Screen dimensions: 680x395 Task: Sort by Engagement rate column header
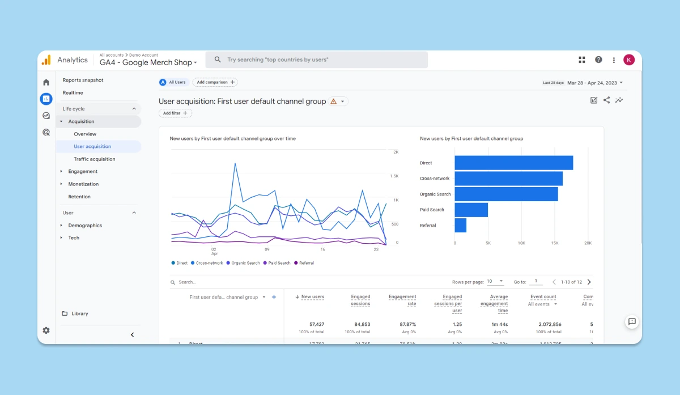402,300
